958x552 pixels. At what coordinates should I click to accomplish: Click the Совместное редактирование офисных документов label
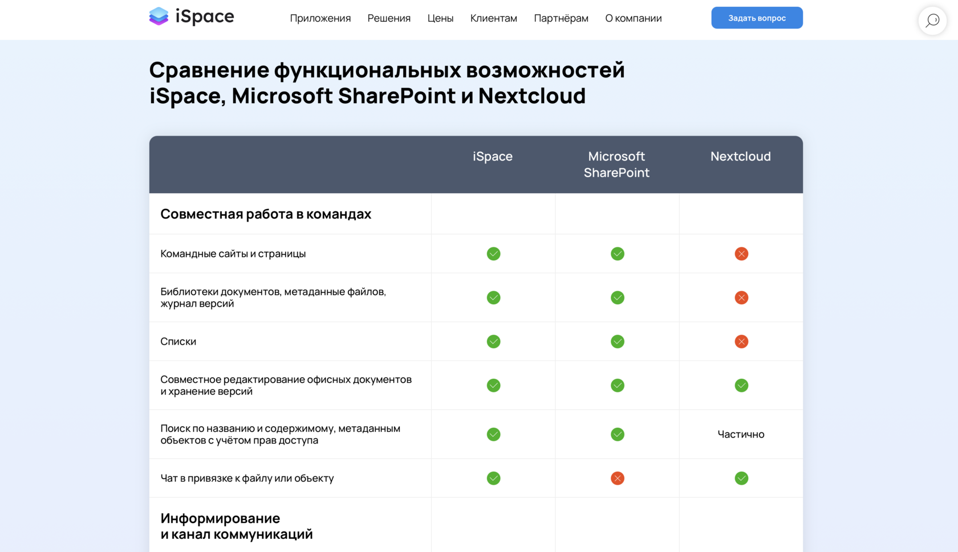tap(286, 385)
